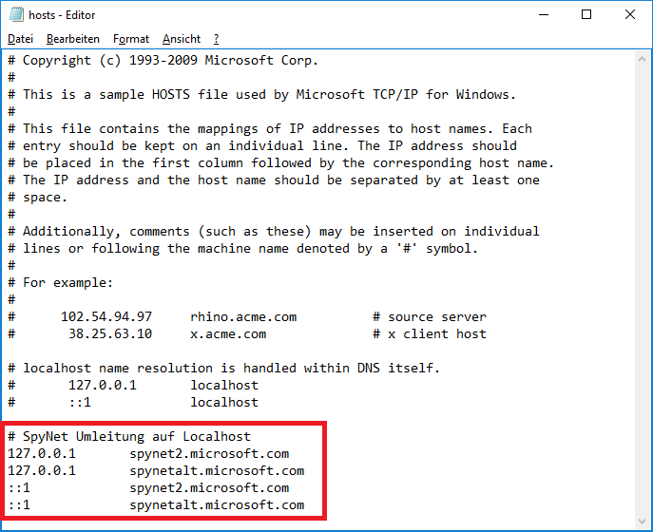
Task: Click first spynet2.microsoft.com entry
Action: point(209,453)
